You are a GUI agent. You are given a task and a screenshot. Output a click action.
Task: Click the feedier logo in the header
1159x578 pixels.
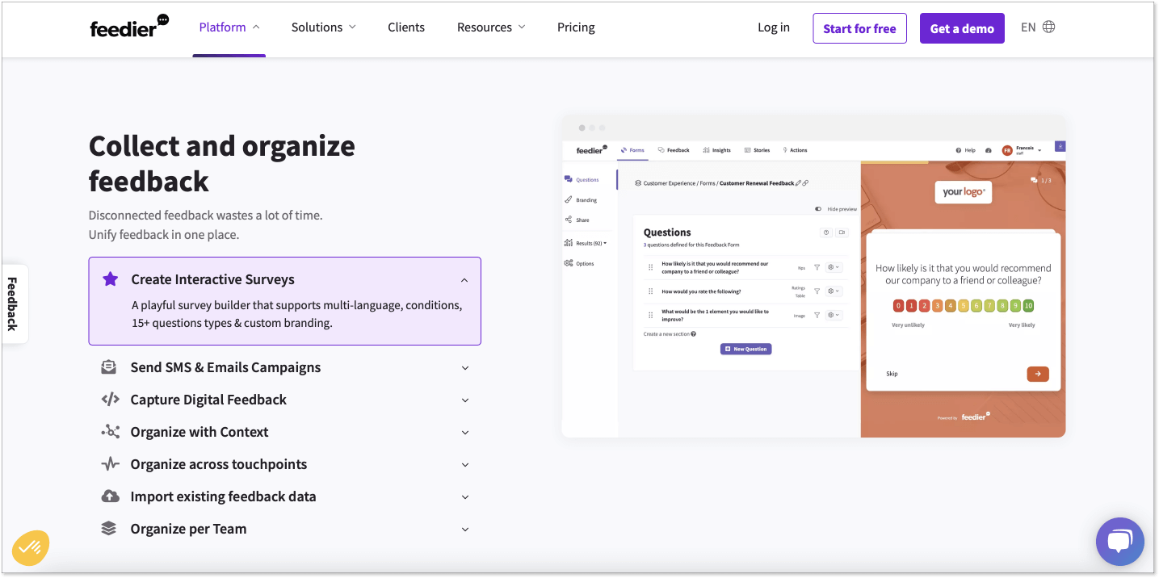coord(129,26)
